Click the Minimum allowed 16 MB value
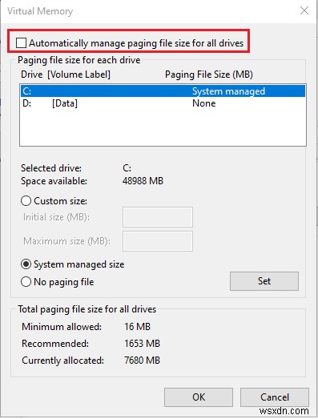Image resolution: width=318 pixels, height=419 pixels. tap(137, 327)
